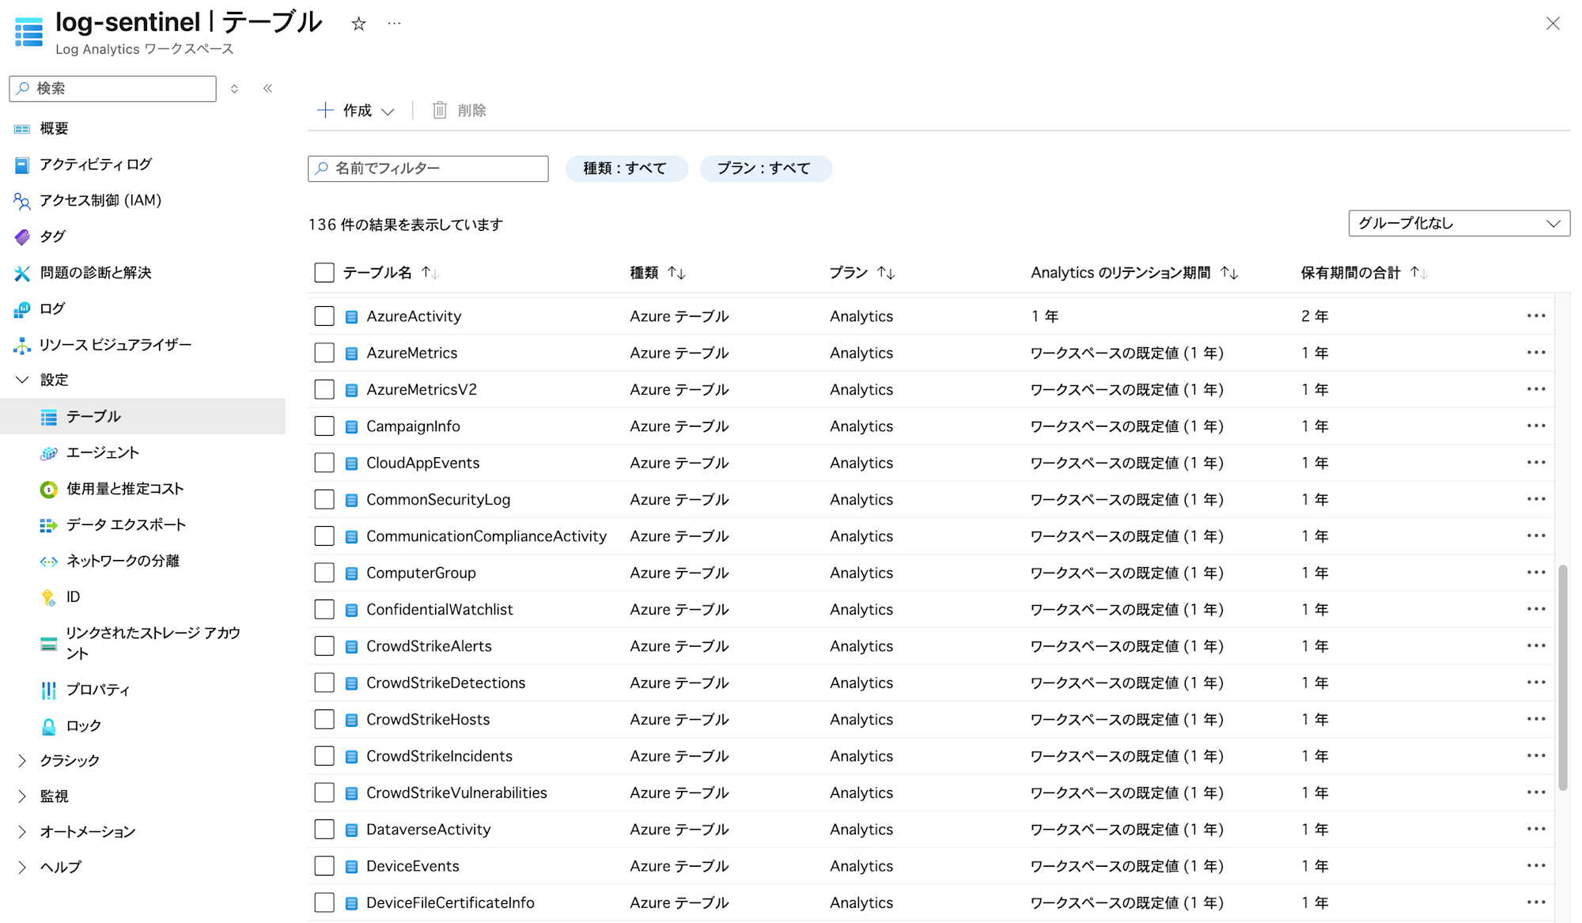The image size is (1582, 923).
Task: Open アクティビティ ログ
Action: [x=95, y=165]
